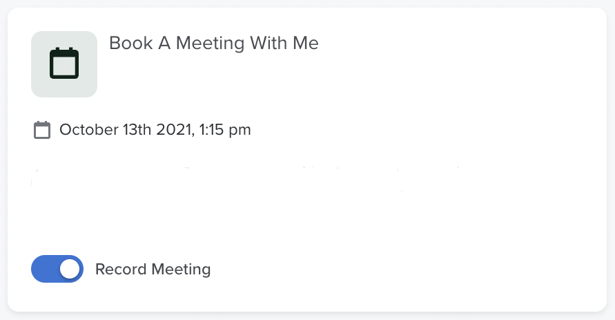Screen dimensions: 615x320
Task: Select the dark calendar glyph in the gray square
Action: click(64, 64)
